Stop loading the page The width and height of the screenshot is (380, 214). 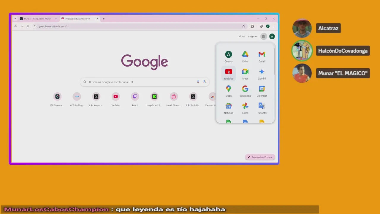pyautogui.click(x=28, y=26)
